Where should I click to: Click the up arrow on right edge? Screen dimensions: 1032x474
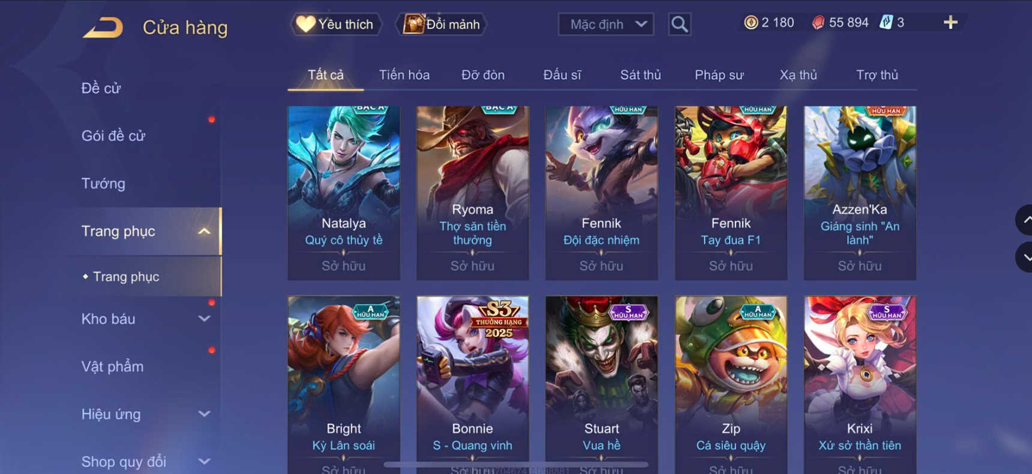1024,220
